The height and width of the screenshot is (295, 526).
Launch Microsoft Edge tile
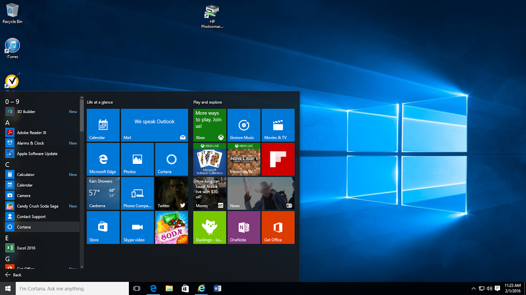click(103, 159)
